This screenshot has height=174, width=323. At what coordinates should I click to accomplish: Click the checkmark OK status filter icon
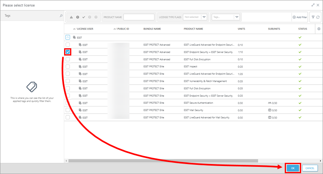84,17
